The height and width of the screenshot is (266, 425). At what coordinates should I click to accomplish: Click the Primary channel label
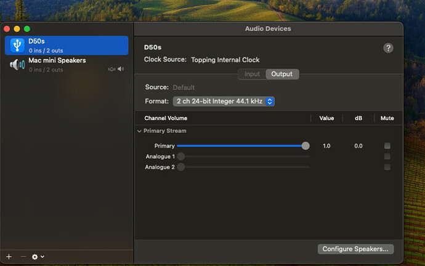pos(164,146)
